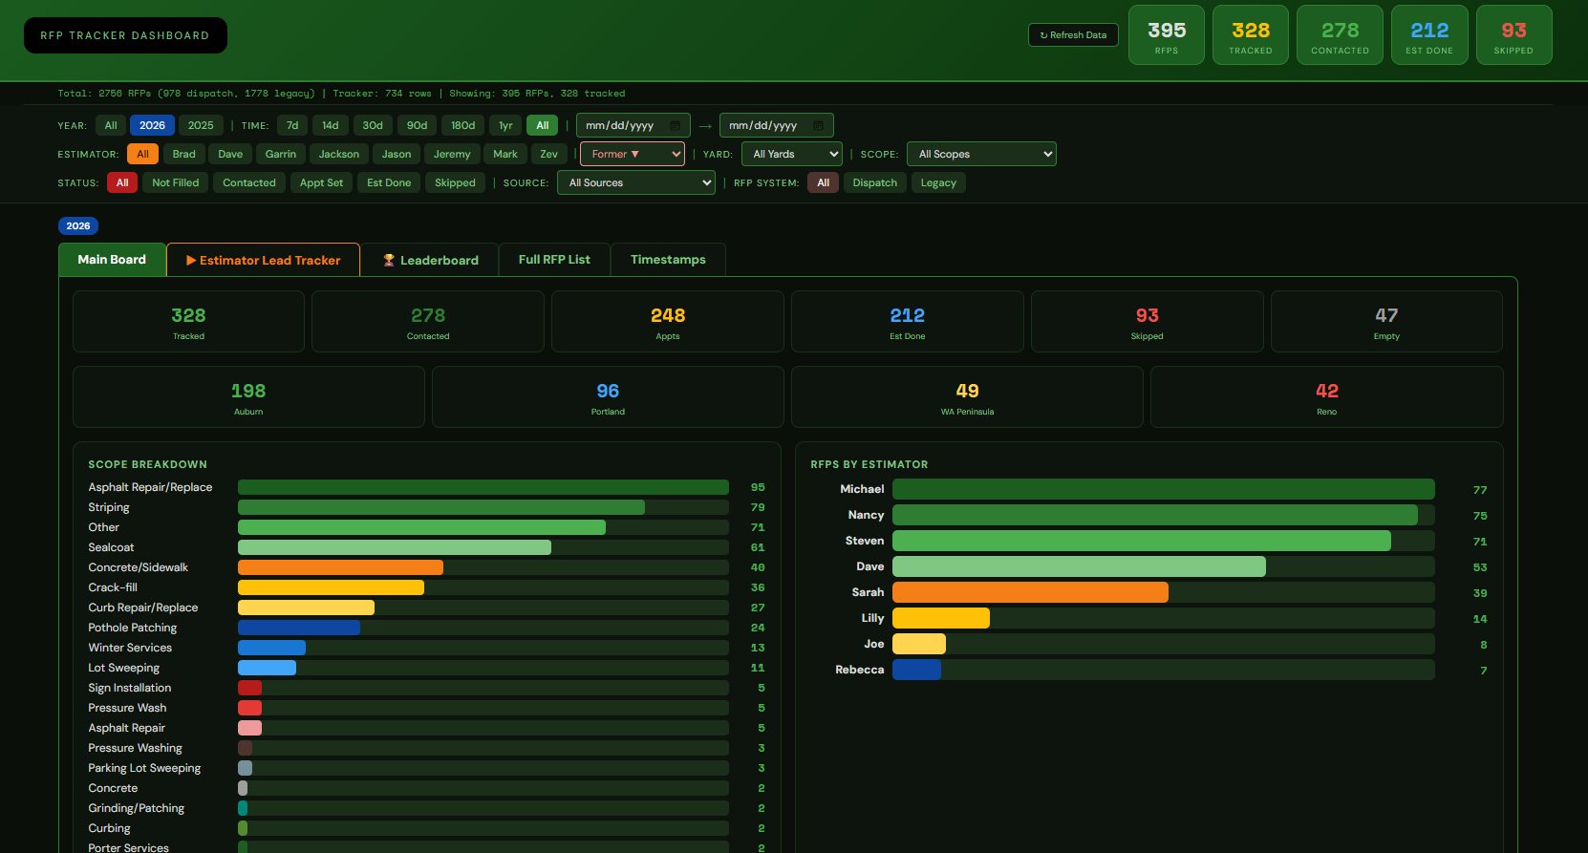The height and width of the screenshot is (853, 1588).
Task: Click the Rebecca estimator label
Action: point(859,670)
